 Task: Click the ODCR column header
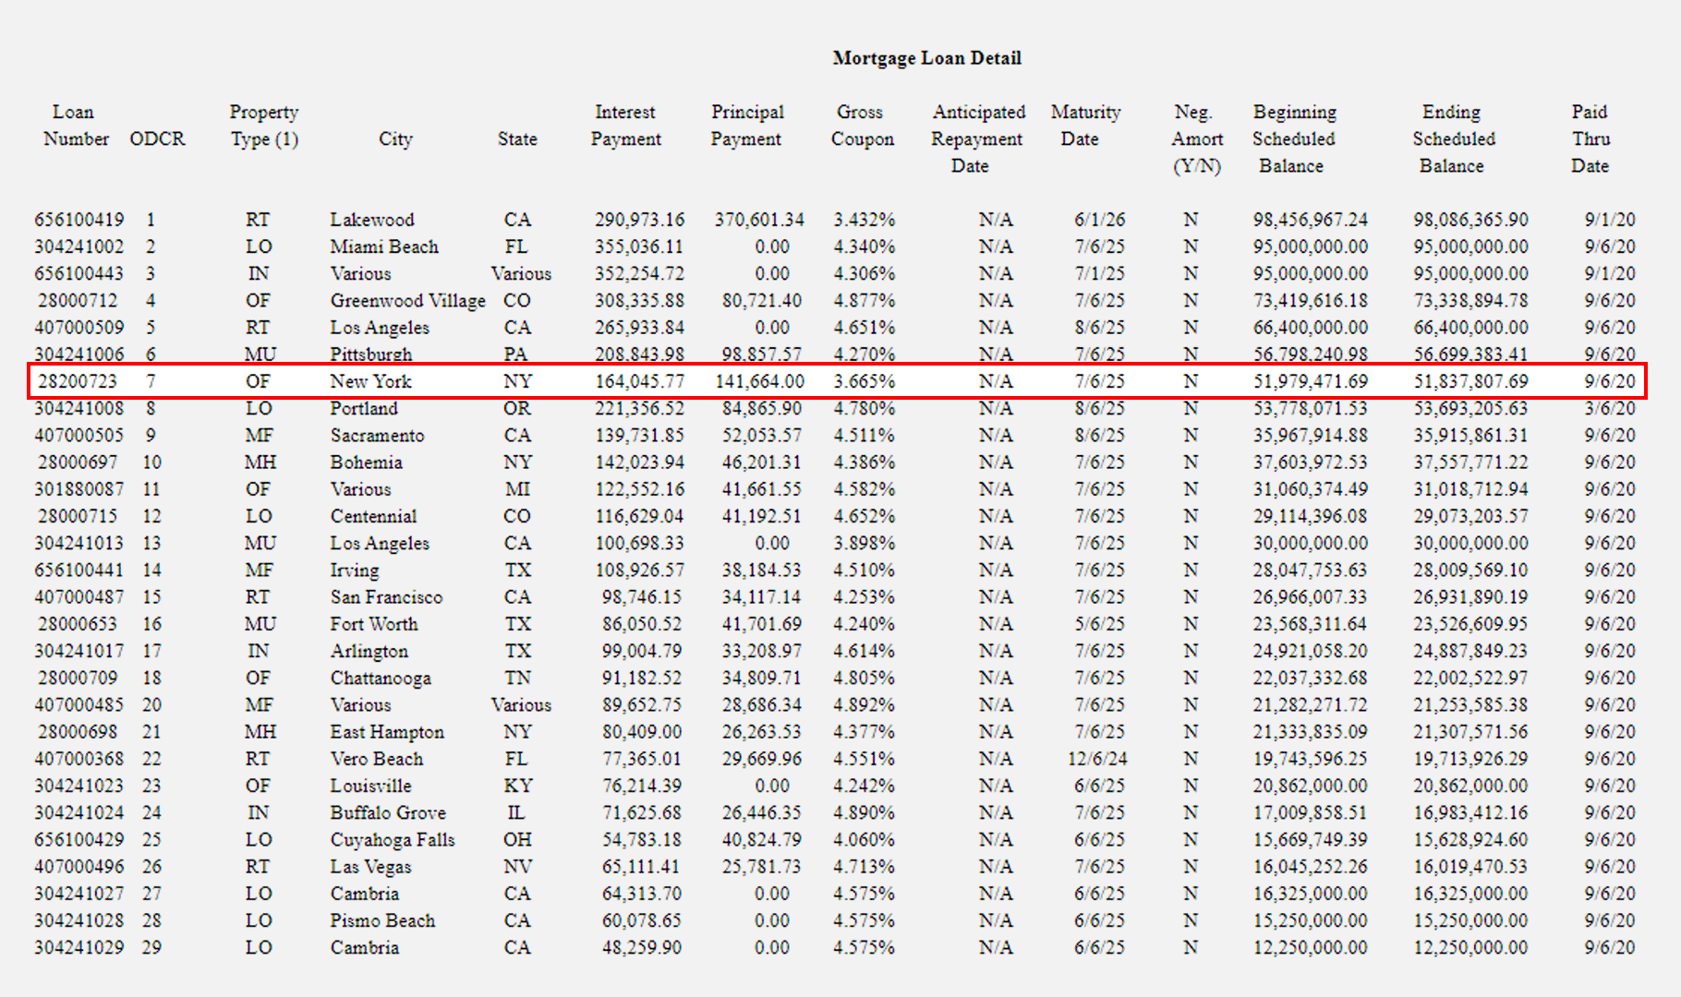pyautogui.click(x=157, y=139)
